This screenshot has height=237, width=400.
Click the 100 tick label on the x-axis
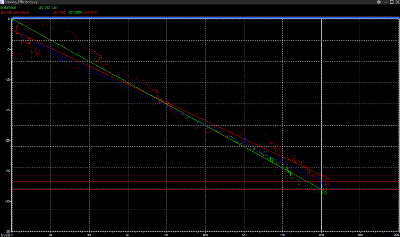tap(205, 235)
